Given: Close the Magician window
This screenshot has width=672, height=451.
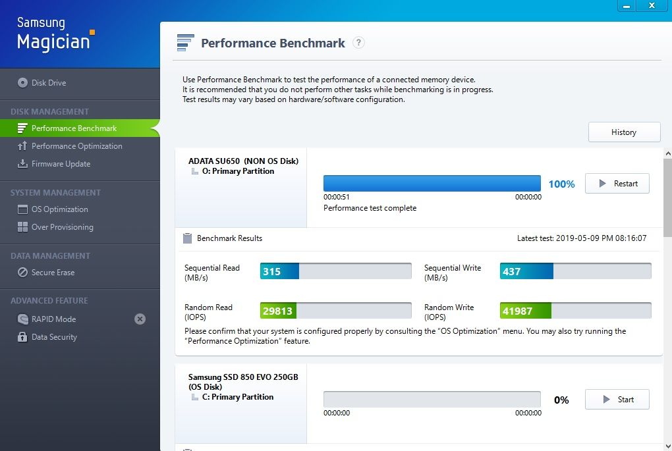Looking at the screenshot, I should [x=652, y=5].
